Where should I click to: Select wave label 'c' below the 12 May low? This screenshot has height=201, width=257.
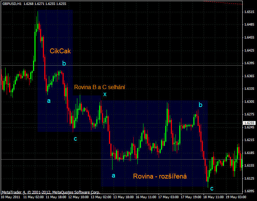[x=75, y=139]
